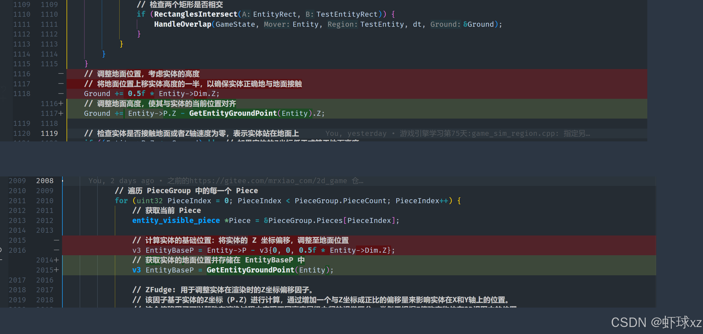
Task: Click the blame annotation 'You, 2 days ago'
Action: pyautogui.click(x=121, y=181)
